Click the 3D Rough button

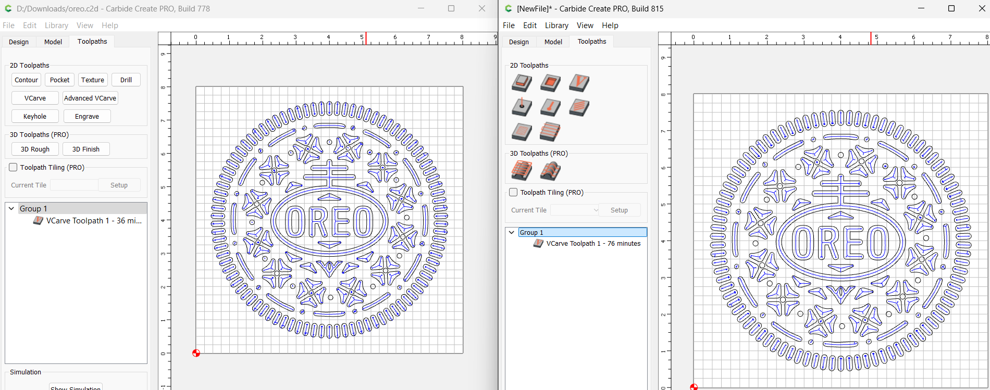tap(35, 149)
